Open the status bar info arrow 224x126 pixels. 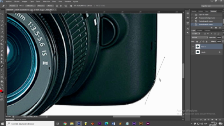47,117
